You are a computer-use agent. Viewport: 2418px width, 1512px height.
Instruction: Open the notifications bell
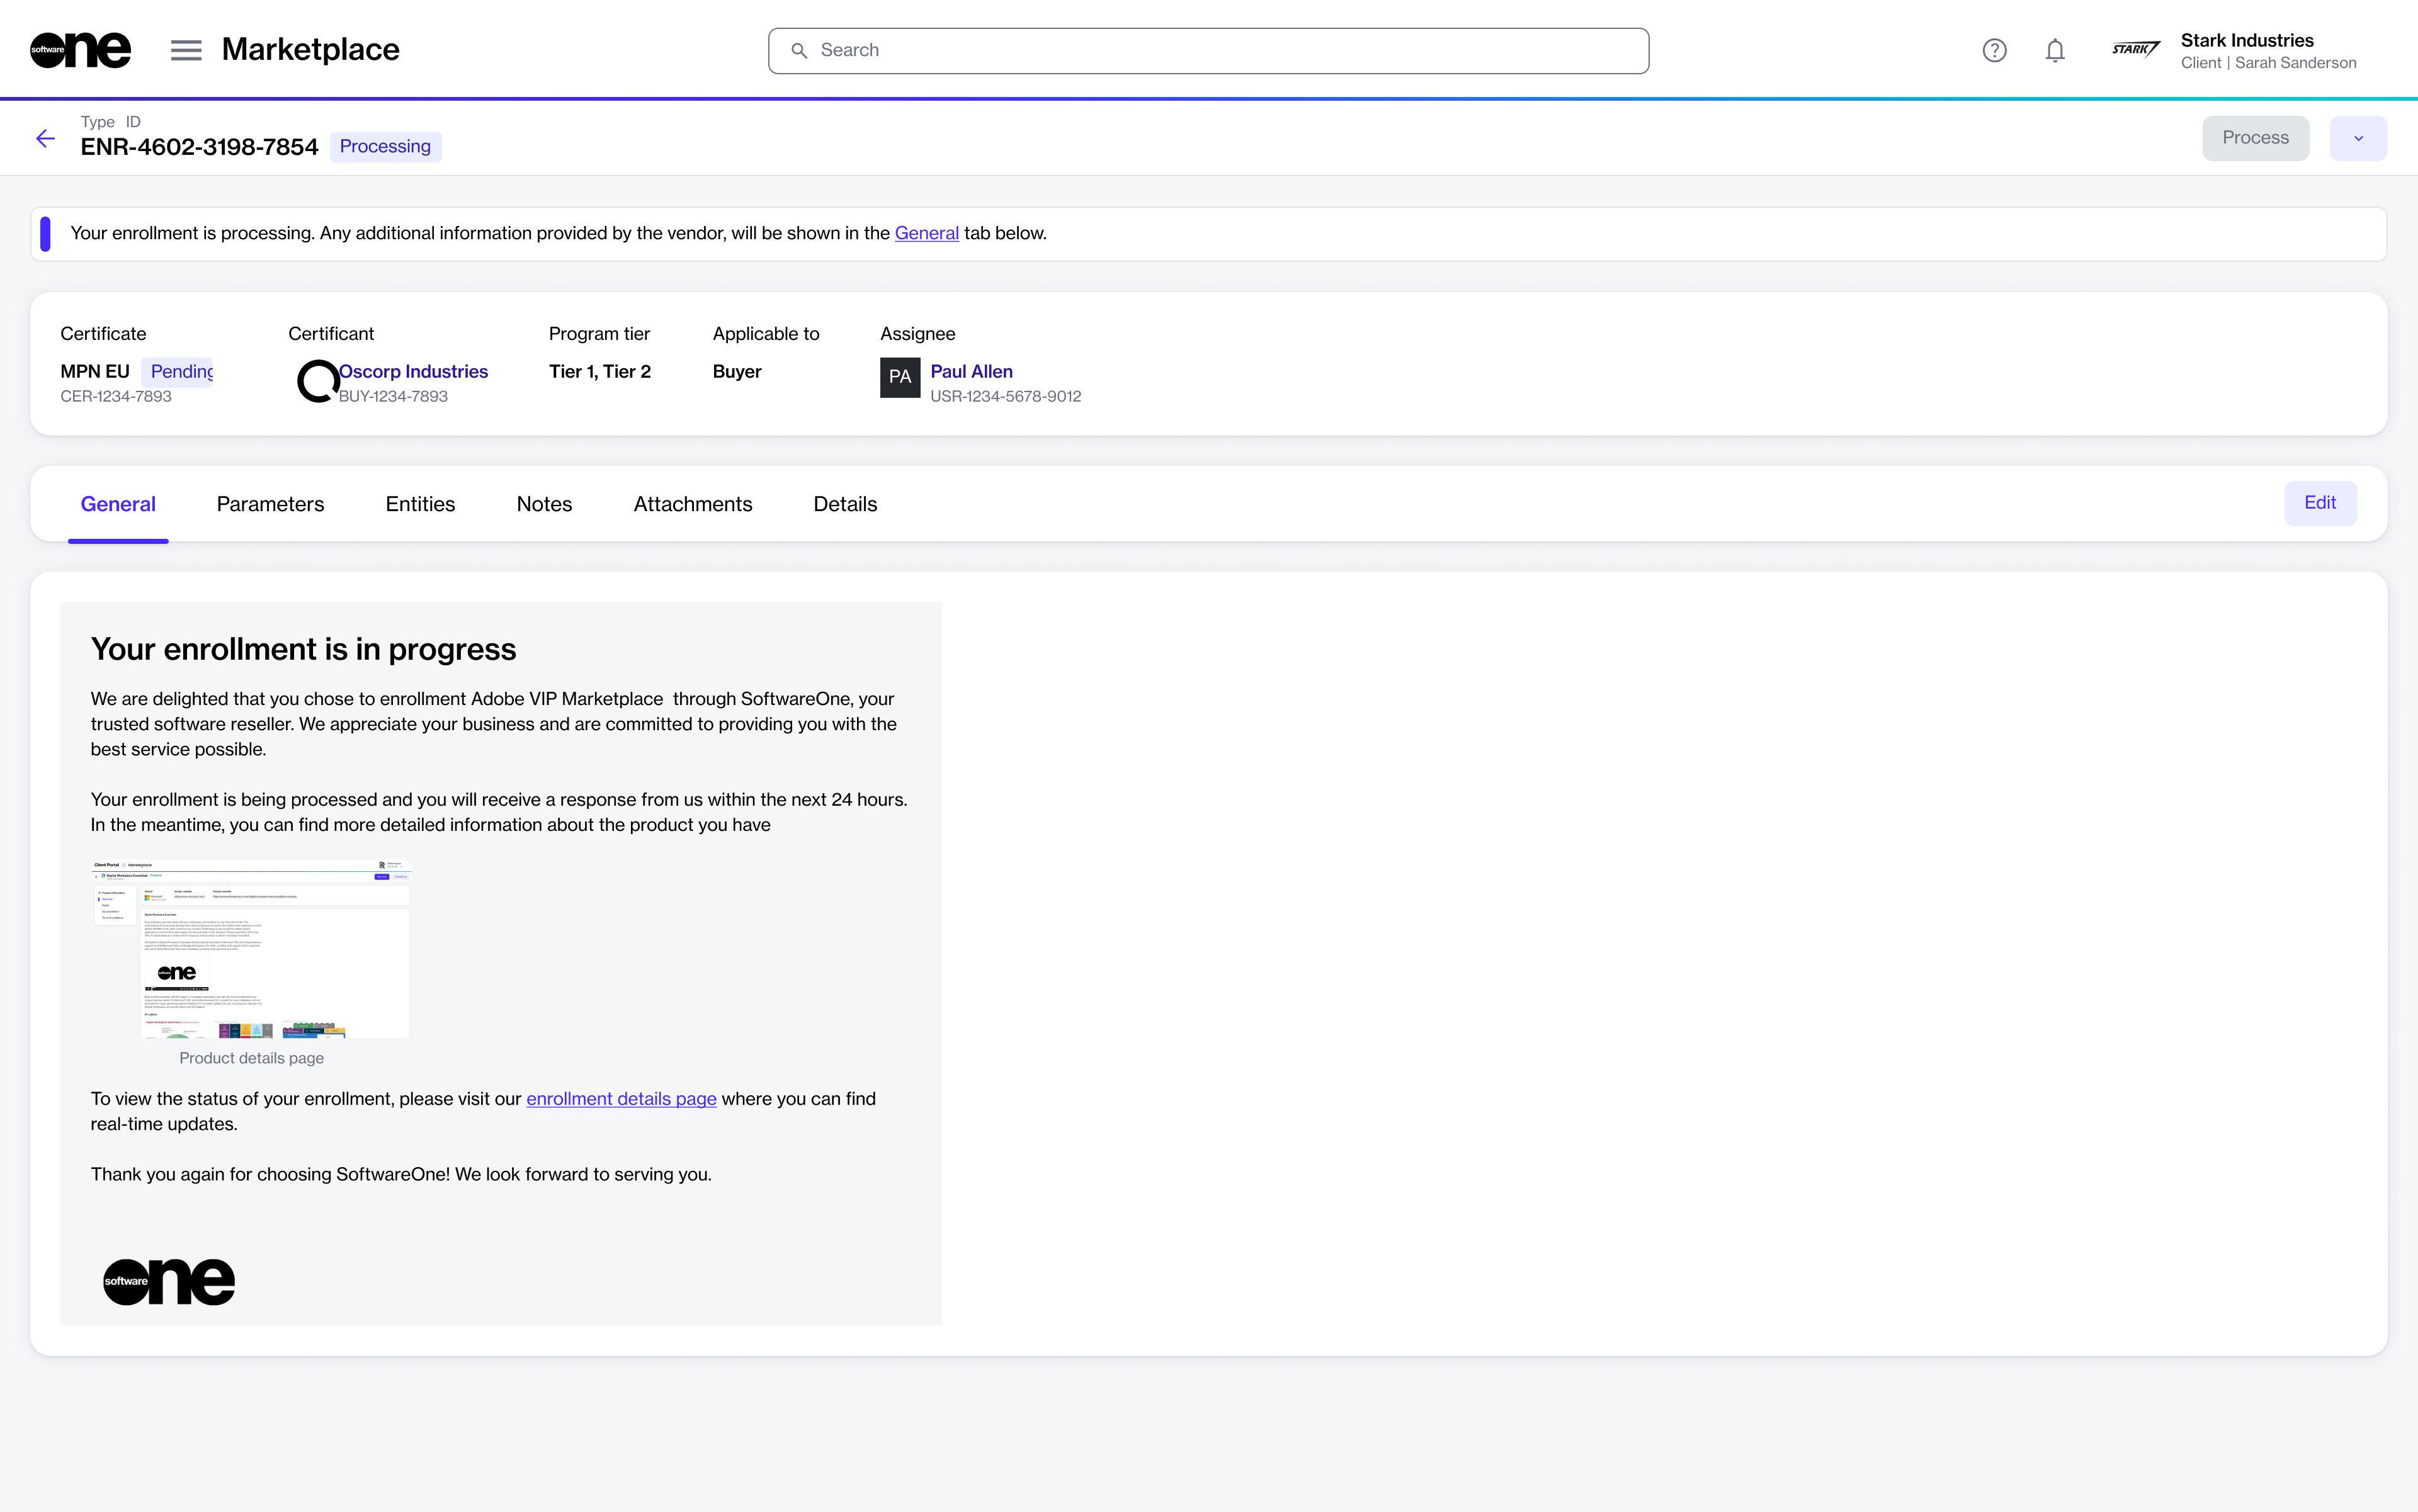point(2055,50)
